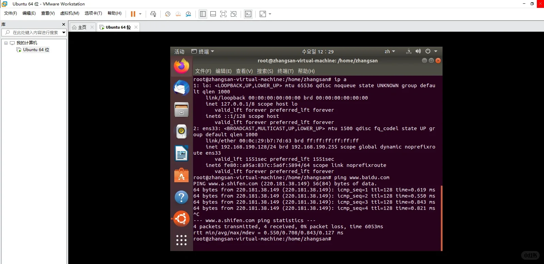The height and width of the screenshot is (264, 544).
Task: Launch Rhythmbox music player from the dock
Action: pyautogui.click(x=181, y=131)
